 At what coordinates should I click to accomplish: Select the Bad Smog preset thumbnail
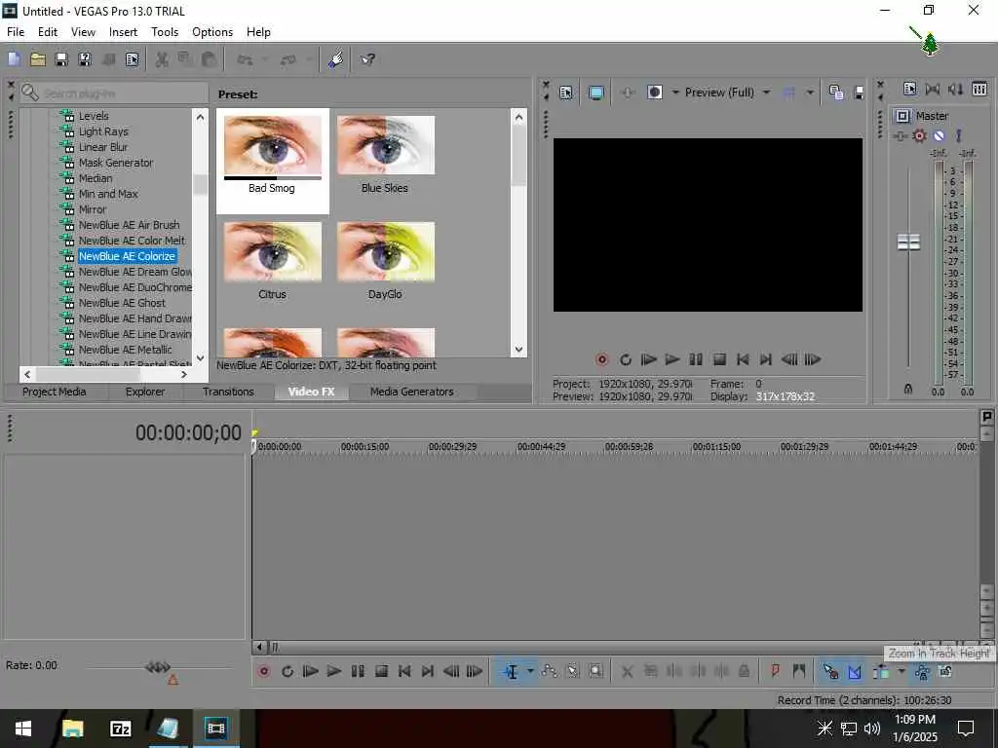coord(273,146)
